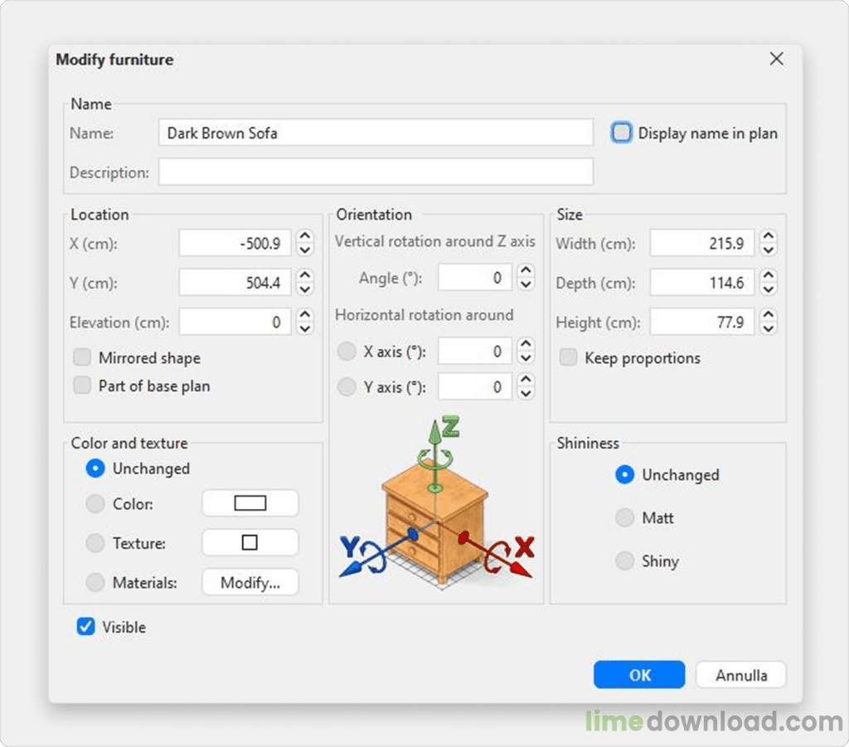Select the Color radio button

pos(95,503)
